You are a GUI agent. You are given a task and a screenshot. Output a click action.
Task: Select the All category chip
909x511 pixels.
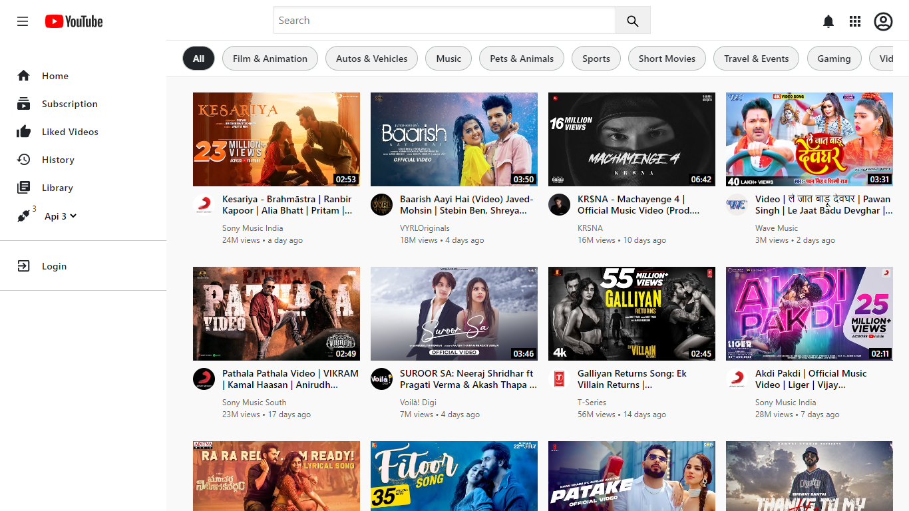pyautogui.click(x=198, y=59)
